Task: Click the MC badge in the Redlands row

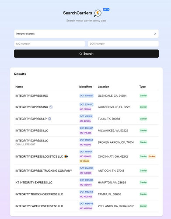Action: (x=86, y=208)
